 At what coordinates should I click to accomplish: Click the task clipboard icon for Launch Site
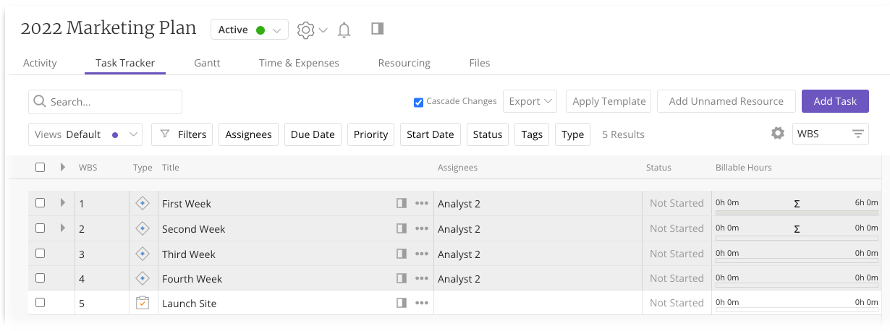(143, 303)
